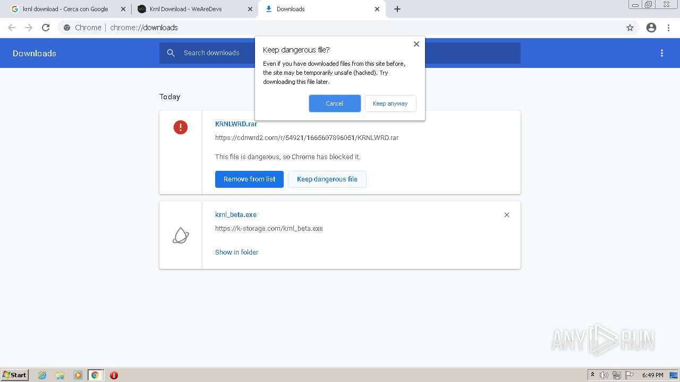Viewport: 680px width, 382px height.
Task: Click the browser forward arrow
Action: click(29, 28)
